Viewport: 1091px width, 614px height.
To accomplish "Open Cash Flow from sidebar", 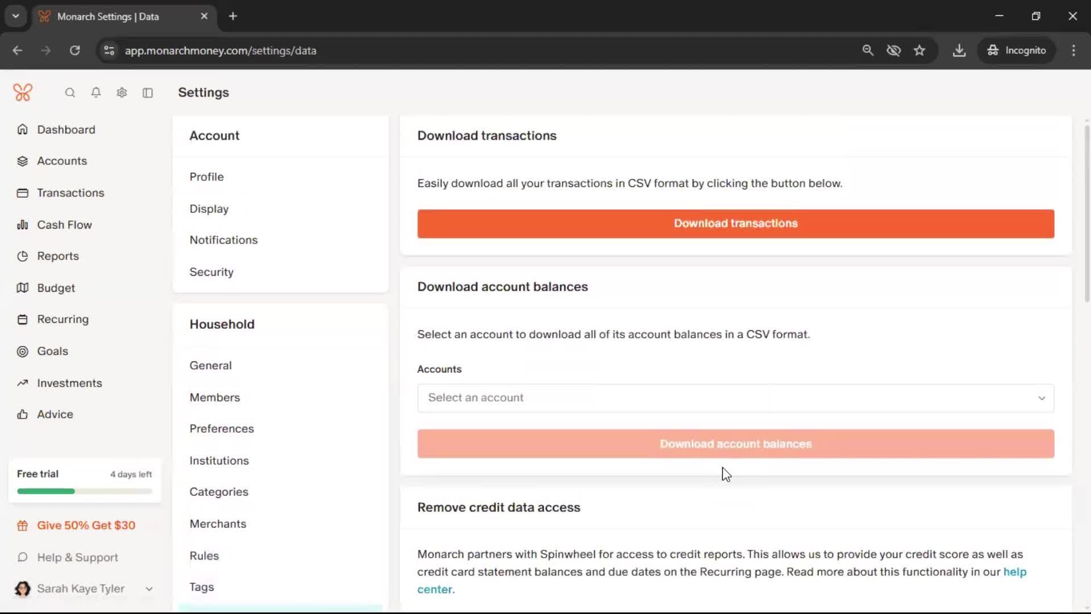I will pyautogui.click(x=64, y=225).
